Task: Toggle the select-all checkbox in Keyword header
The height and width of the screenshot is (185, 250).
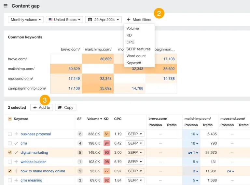Action: pyautogui.click(x=10, y=119)
